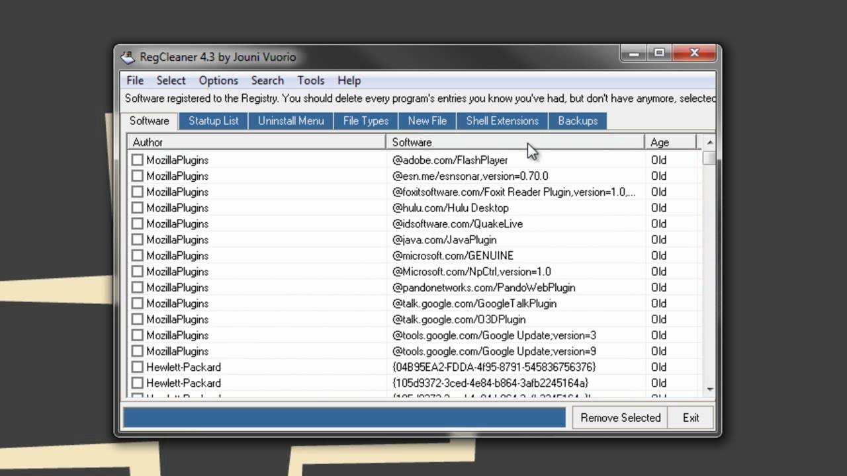
Task: Click the blue progress bar
Action: click(344, 418)
